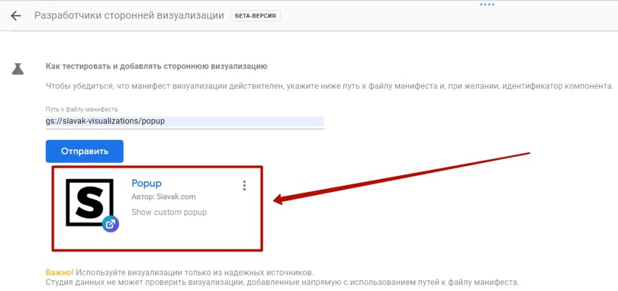Click the flask experiment icon
The image size is (618, 291).
coord(18,69)
